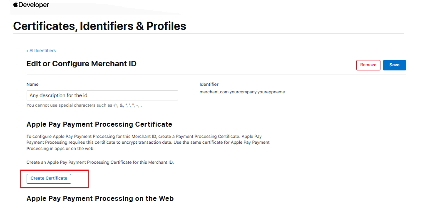Click Apple Pay Payment Processing on the Web heading
Screen dimensions: 425x210
tap(100, 198)
